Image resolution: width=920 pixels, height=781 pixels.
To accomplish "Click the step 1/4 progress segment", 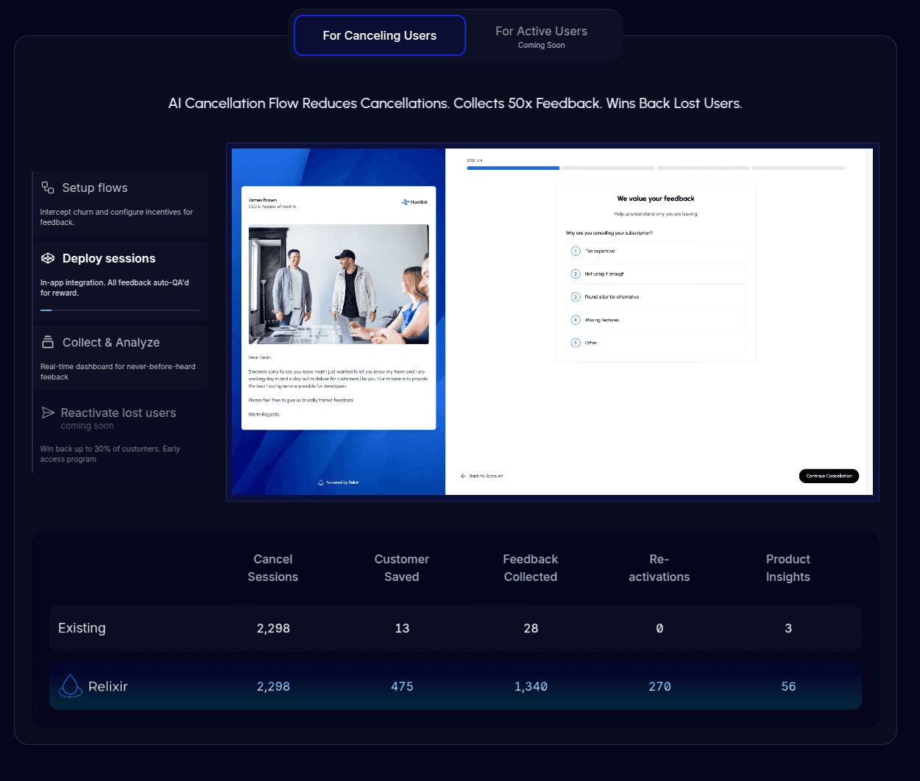I will [513, 168].
